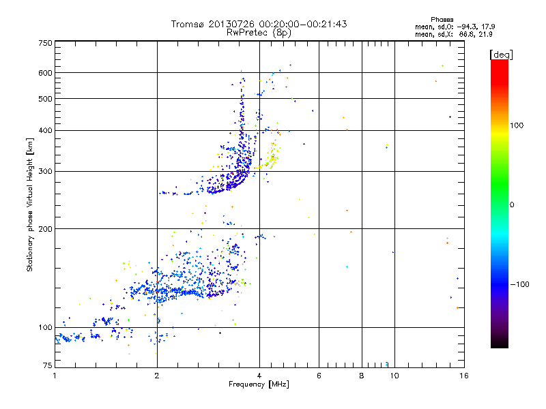The image size is (546, 409).
Task: Click the '16' x-axis tick label
Action: (x=464, y=376)
